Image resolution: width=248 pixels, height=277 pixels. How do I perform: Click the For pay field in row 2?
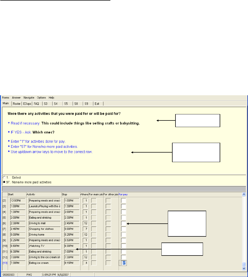pos(124,201)
